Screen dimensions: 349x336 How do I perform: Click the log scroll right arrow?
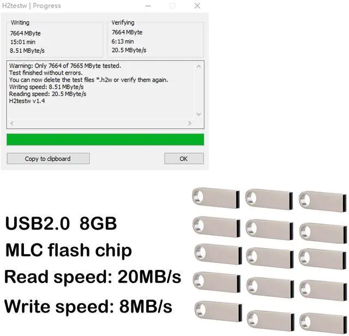pyautogui.click(x=189, y=123)
